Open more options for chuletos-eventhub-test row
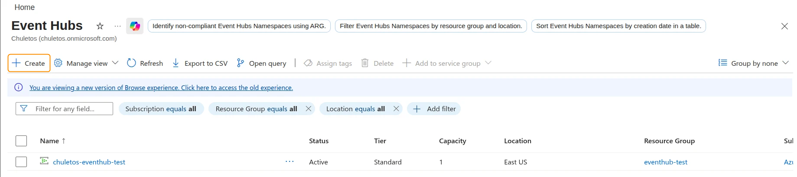This screenshot has width=797, height=177. pyautogui.click(x=290, y=162)
